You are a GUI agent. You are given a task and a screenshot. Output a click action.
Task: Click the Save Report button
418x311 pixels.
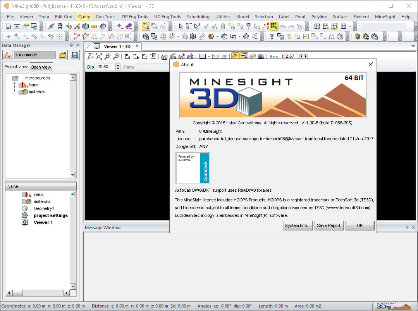tap(329, 225)
